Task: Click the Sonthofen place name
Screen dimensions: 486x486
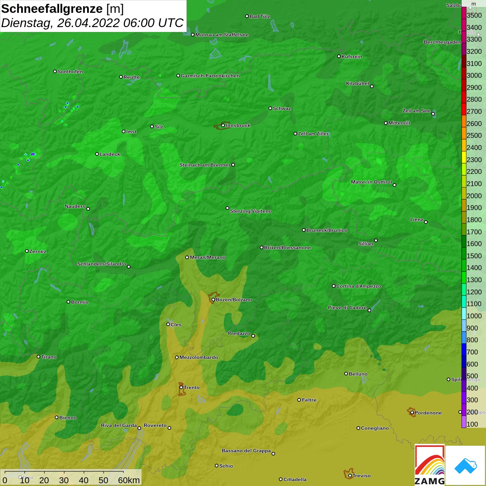Action: pos(70,72)
